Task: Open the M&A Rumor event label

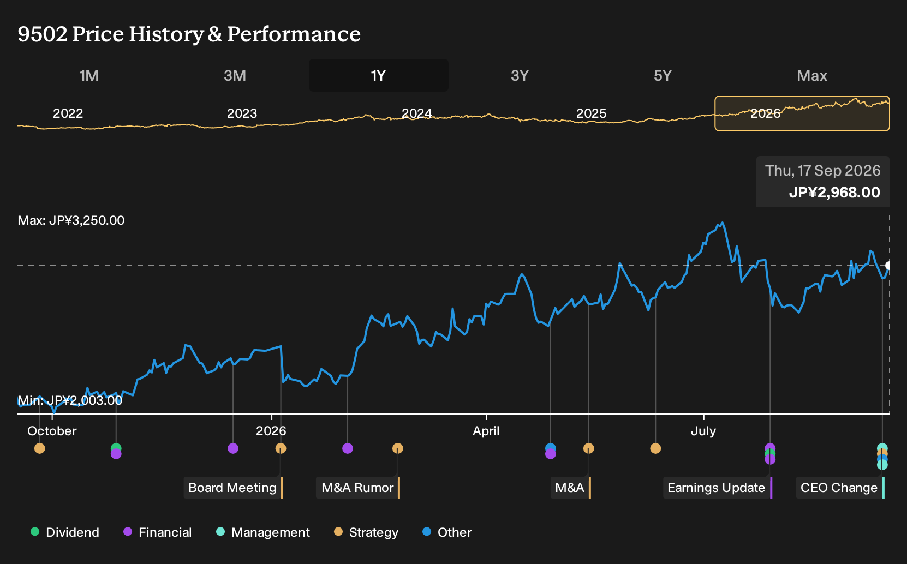Action: (358, 488)
